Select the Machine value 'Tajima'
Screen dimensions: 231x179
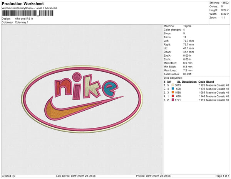tap(187, 26)
